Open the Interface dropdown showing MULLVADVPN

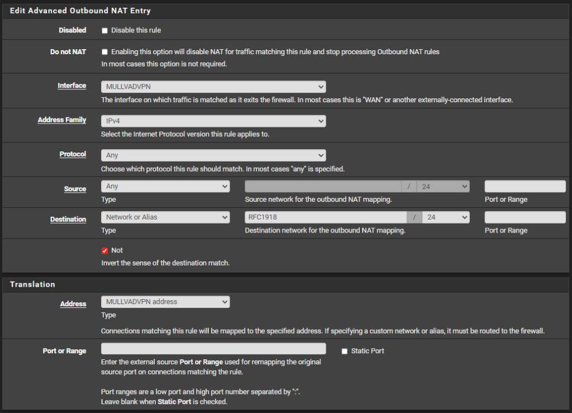[213, 87]
